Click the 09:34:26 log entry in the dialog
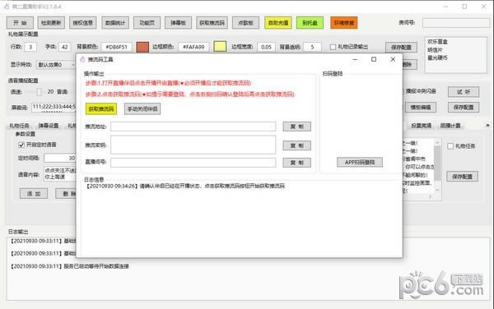 (185, 186)
